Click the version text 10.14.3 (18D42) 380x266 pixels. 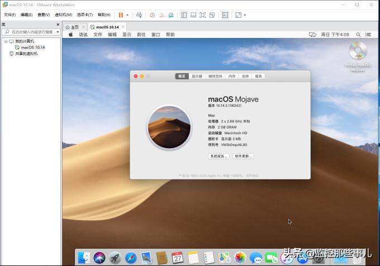229,106
